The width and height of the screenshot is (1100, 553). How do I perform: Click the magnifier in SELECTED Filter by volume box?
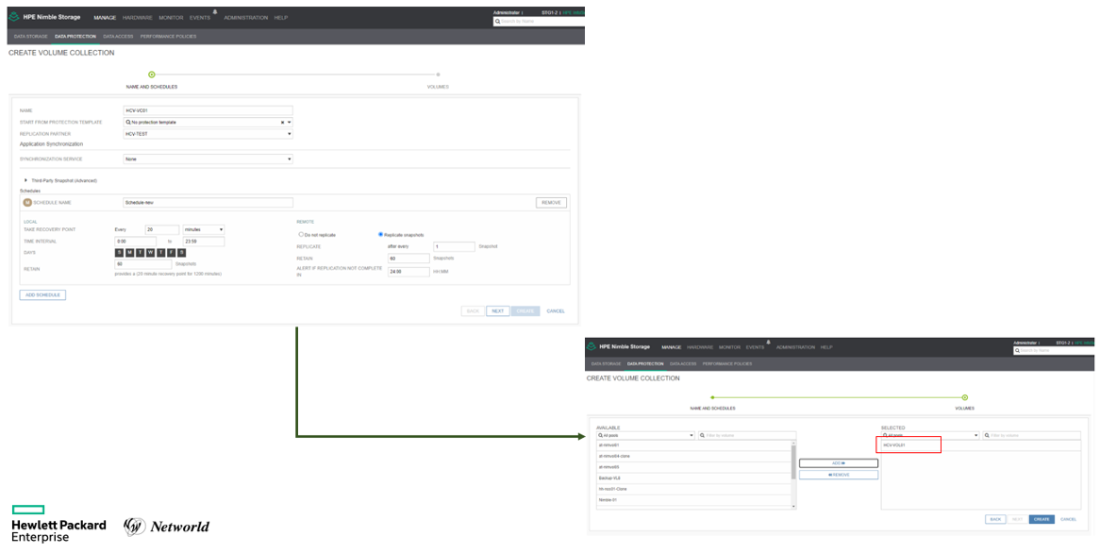pos(987,436)
